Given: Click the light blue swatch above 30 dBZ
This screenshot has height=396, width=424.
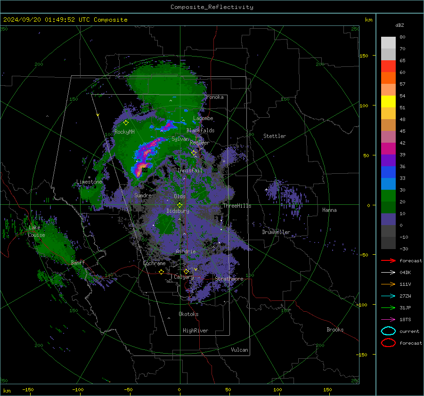Looking at the screenshot, I should tap(388, 184).
